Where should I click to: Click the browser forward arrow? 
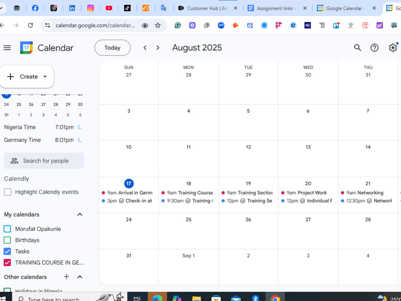(16, 25)
